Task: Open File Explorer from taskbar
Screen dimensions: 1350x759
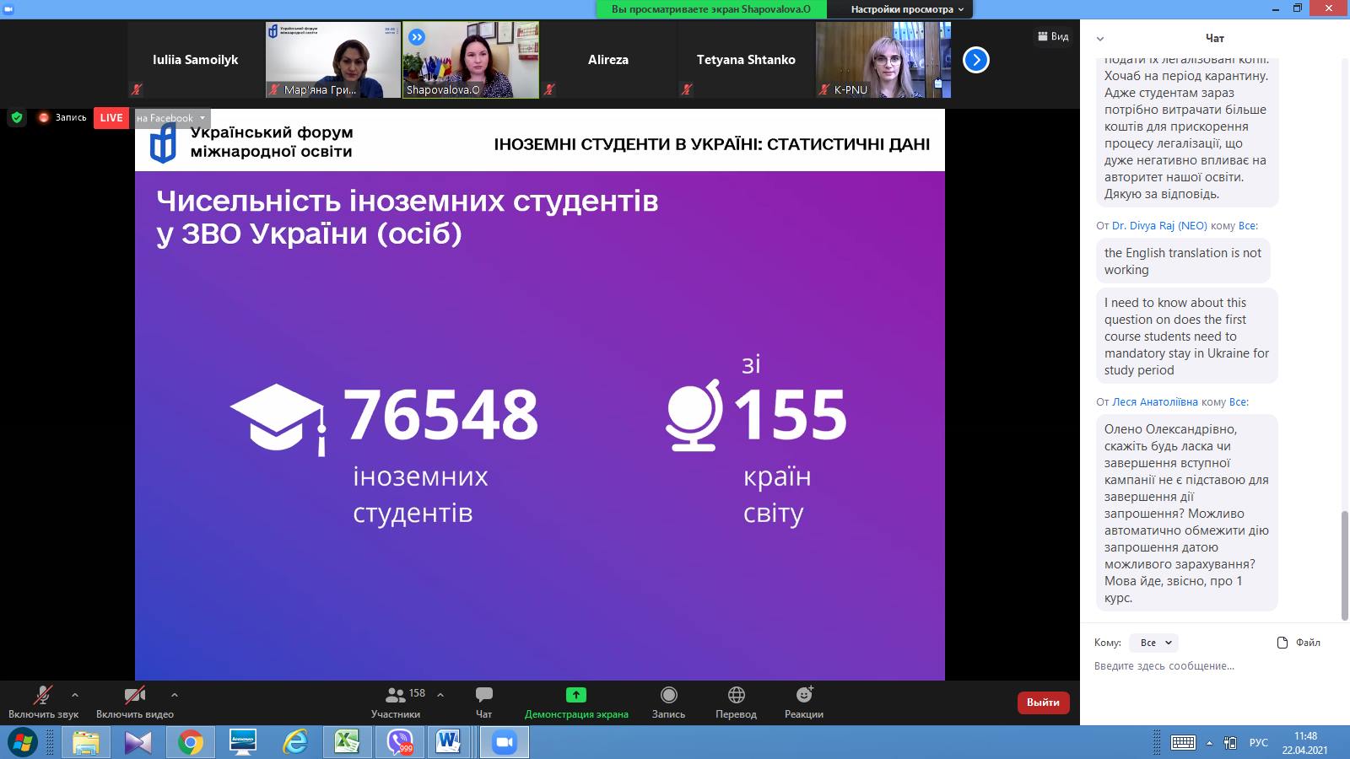Action: point(86,742)
